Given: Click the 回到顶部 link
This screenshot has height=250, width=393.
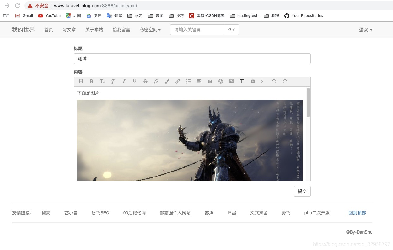Looking at the screenshot, I should (357, 213).
